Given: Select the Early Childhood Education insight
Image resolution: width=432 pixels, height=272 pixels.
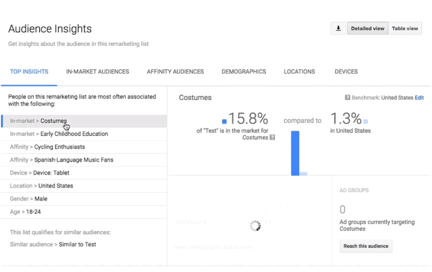Looking at the screenshot, I should point(84,134).
